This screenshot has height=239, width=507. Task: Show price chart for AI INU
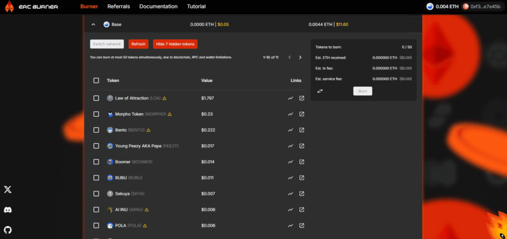click(290, 210)
